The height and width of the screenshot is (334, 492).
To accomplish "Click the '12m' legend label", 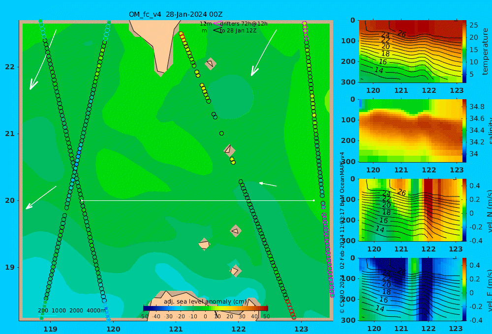I will pos(206,24).
